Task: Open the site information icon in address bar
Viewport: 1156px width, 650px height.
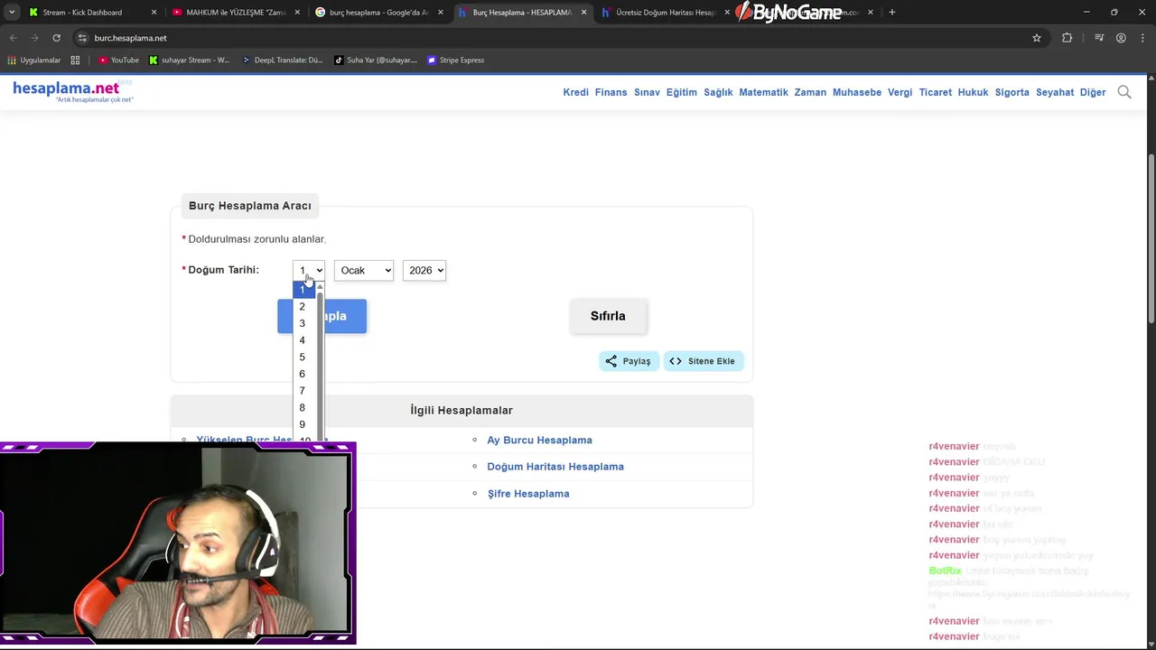Action: [x=82, y=38]
